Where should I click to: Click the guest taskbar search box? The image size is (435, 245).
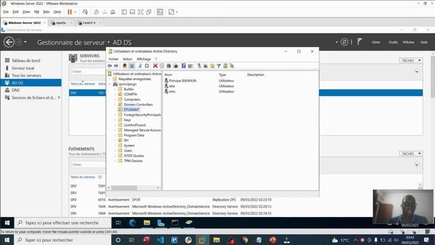[63, 223]
